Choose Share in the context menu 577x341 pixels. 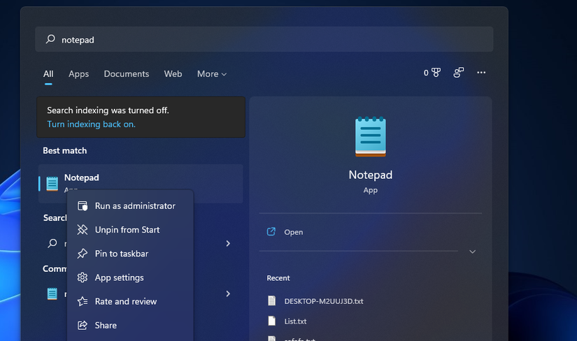pyautogui.click(x=130, y=326)
